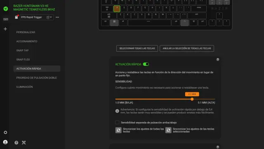Click the onboard profile memory icon
Screen dimensions: 264x149
(16, 17)
